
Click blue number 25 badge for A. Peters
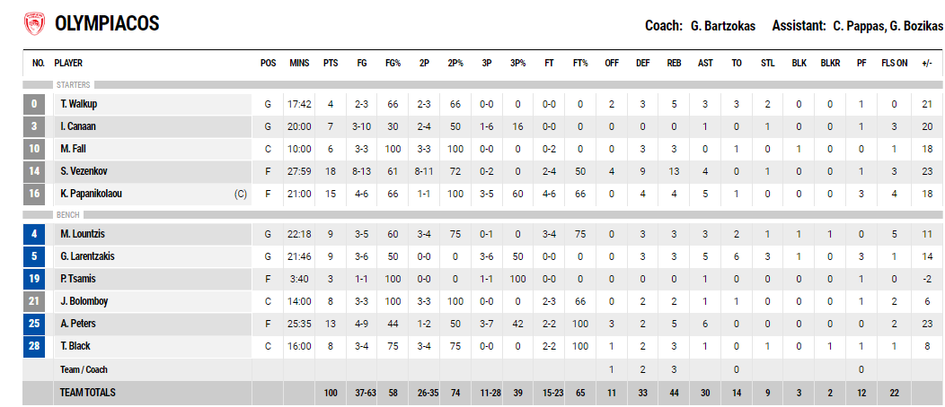[x=34, y=324]
